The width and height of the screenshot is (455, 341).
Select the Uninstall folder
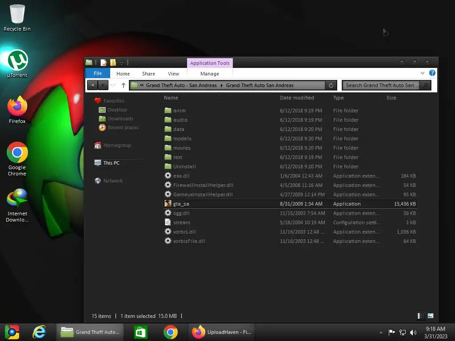pyautogui.click(x=290, y=167)
